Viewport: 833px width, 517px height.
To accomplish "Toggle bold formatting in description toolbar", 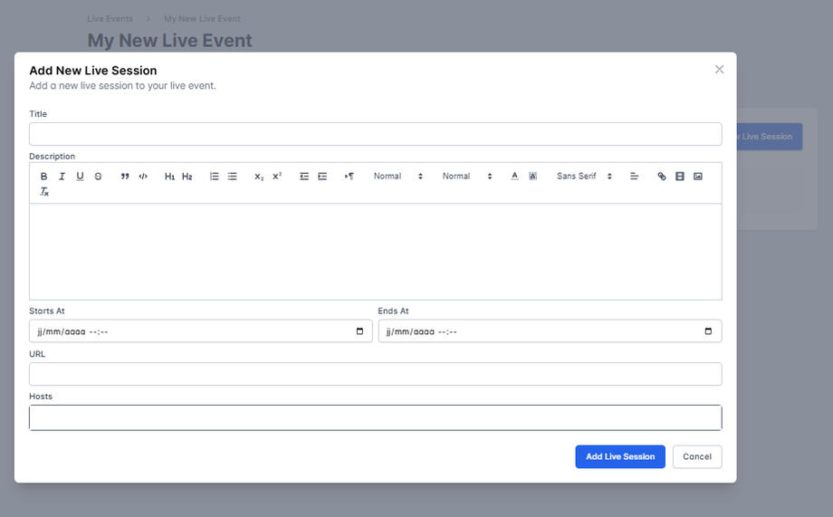I will 44,177.
